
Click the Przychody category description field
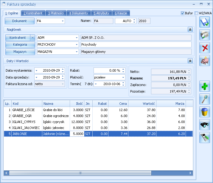tap(136, 44)
